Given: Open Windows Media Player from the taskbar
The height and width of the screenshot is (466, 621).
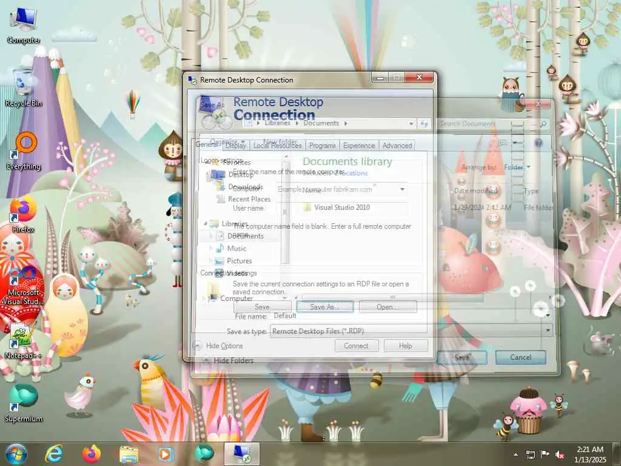Looking at the screenshot, I should (166, 454).
